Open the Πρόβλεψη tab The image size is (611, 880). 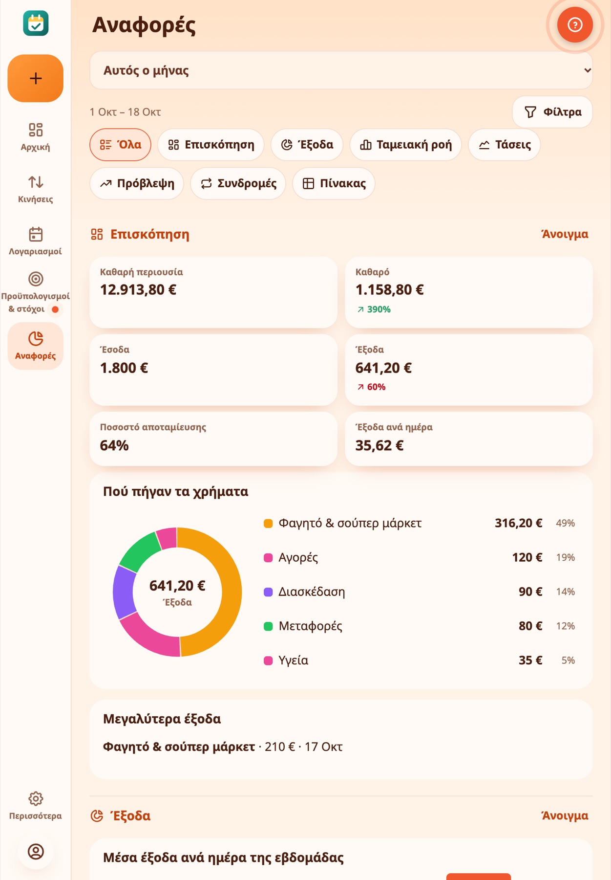click(137, 183)
